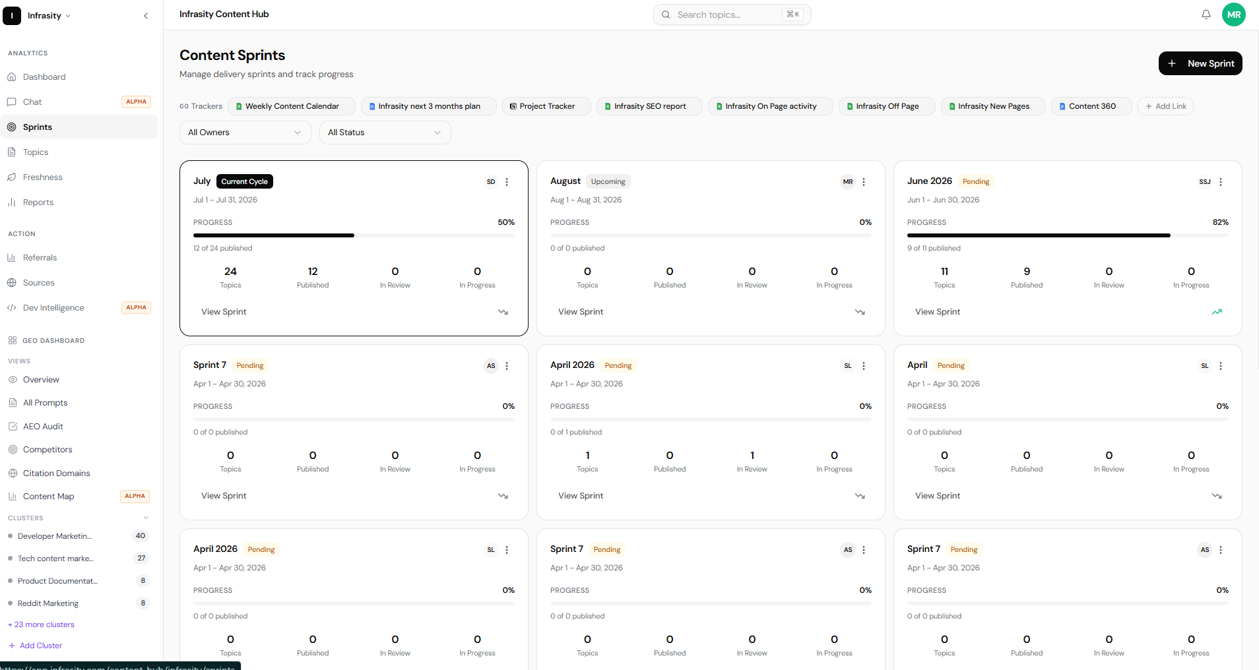This screenshot has height=670, width=1259.
Task: Click the Freshness icon in the sidebar
Action: (12, 177)
